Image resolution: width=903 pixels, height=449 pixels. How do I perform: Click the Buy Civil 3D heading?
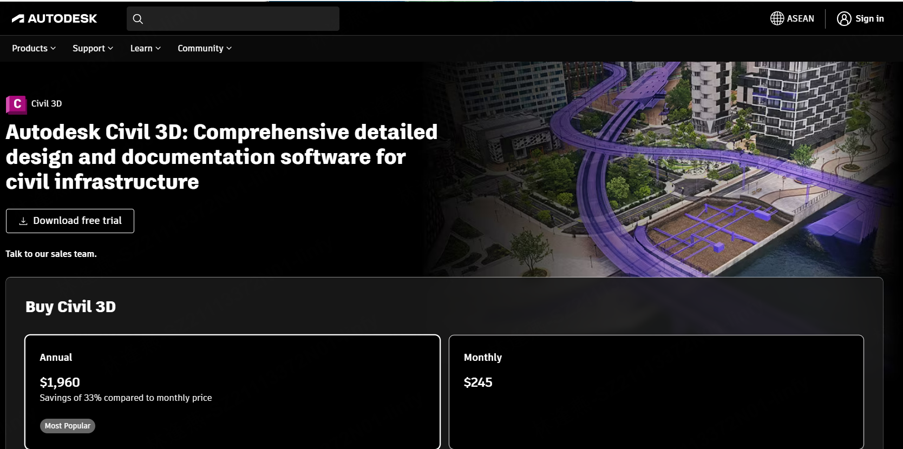70,307
